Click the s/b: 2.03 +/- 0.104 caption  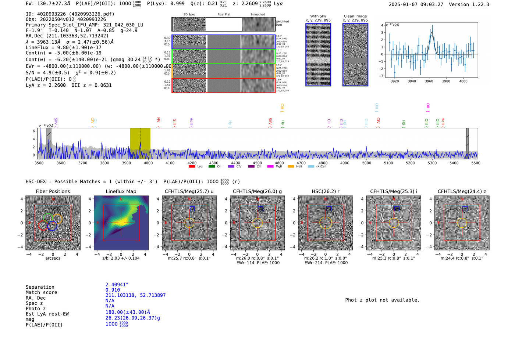coord(121,258)
